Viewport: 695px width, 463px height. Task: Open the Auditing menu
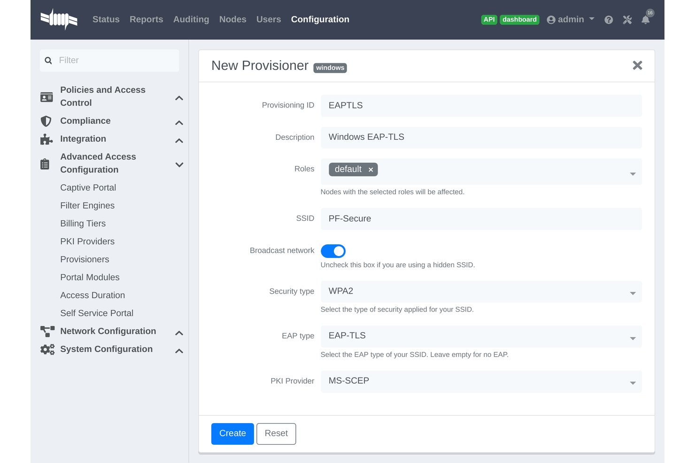(x=191, y=19)
